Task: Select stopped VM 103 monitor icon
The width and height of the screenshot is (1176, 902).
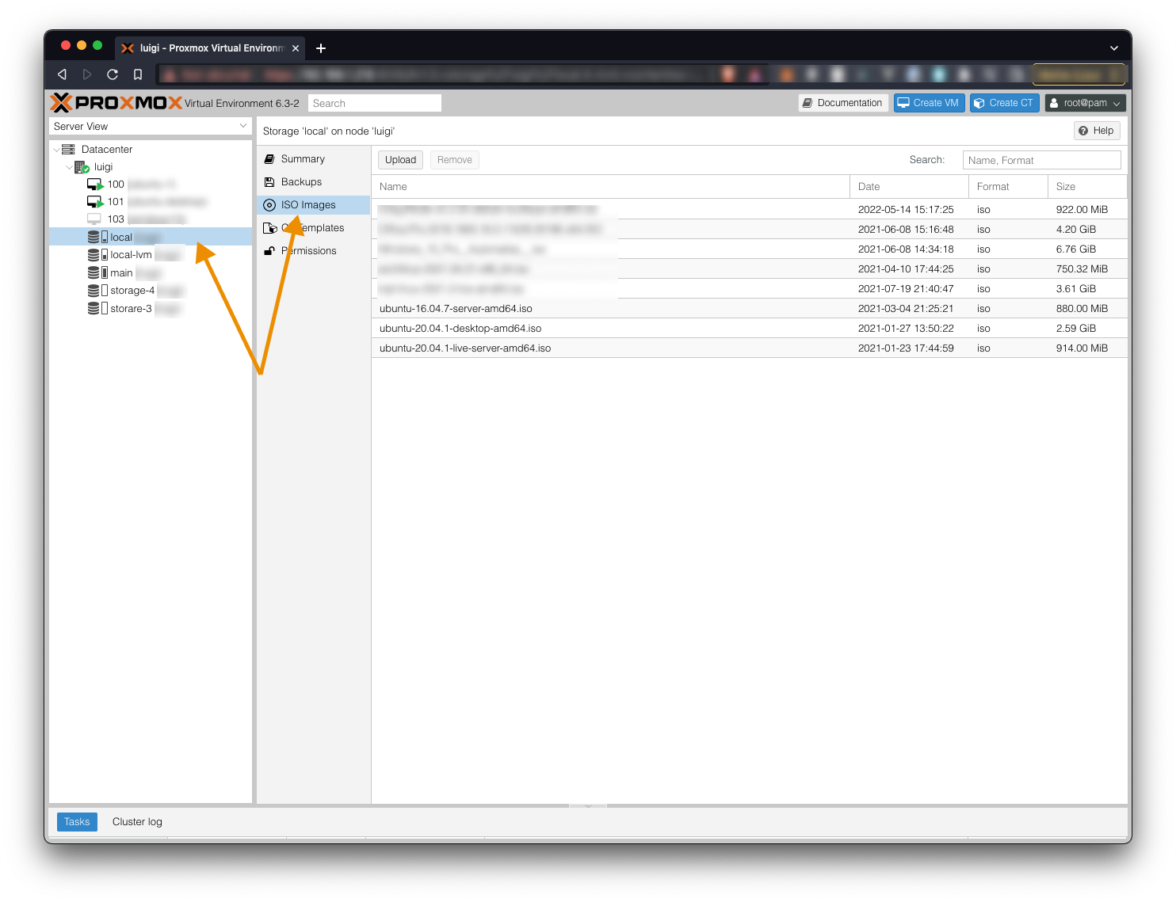Action: coord(94,219)
